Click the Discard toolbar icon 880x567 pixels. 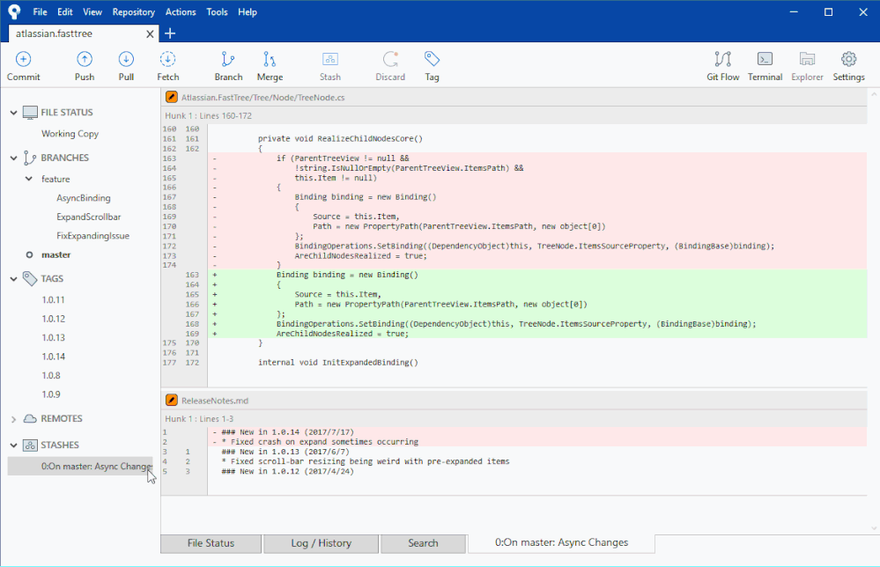[390, 59]
